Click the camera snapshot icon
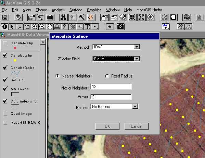 [120, 27]
